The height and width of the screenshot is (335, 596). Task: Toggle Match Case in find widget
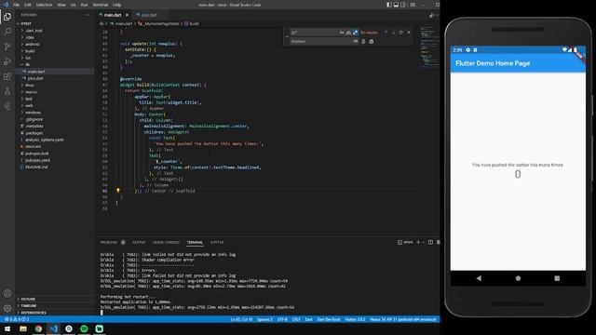click(342, 33)
